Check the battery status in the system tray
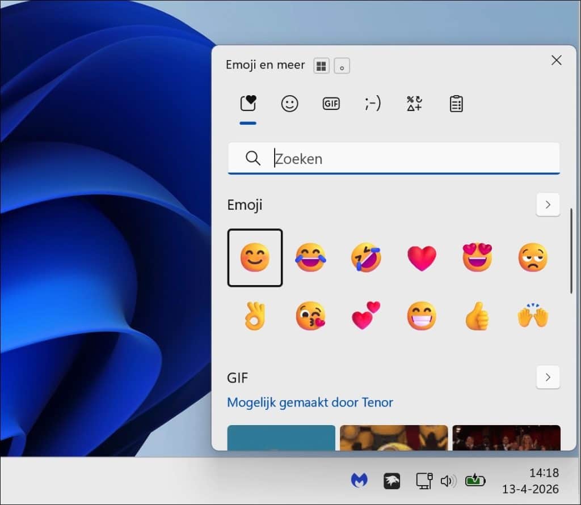Screen dimensions: 581x505 pyautogui.click(x=475, y=479)
